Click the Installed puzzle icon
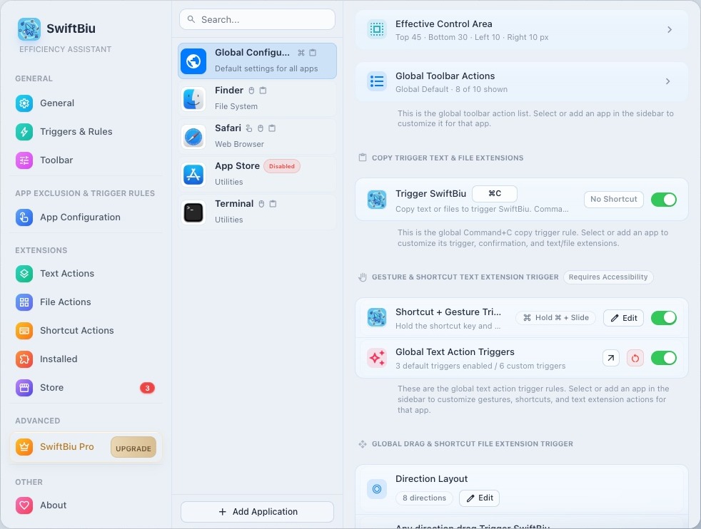Image resolution: width=701 pixels, height=529 pixels. coord(24,359)
